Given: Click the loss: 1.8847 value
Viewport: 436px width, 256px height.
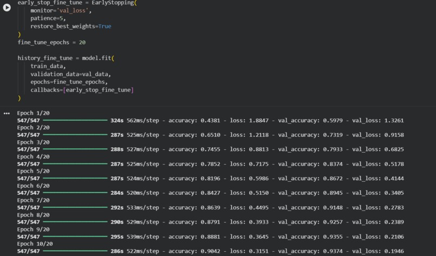Looking at the screenshot, I should [249, 121].
